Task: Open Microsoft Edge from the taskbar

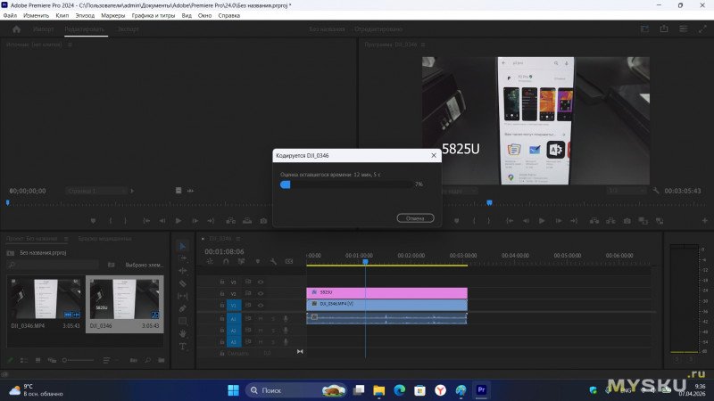Action: pos(399,390)
